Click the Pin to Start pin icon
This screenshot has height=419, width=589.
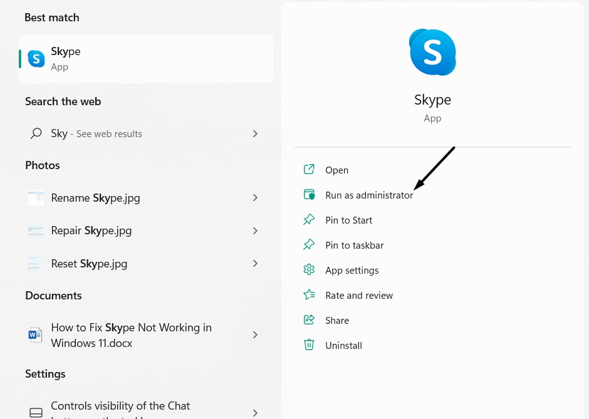(309, 220)
